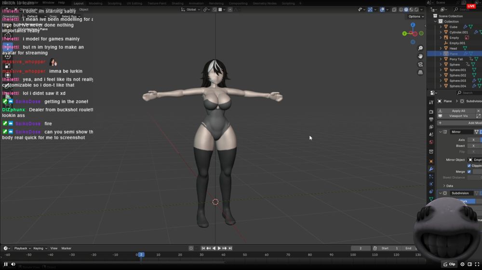
Task: Click the blue Z axis on navigation gizmo
Action: [x=413, y=25]
